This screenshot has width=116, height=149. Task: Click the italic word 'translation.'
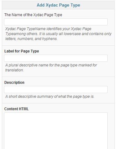(x=15, y=70)
